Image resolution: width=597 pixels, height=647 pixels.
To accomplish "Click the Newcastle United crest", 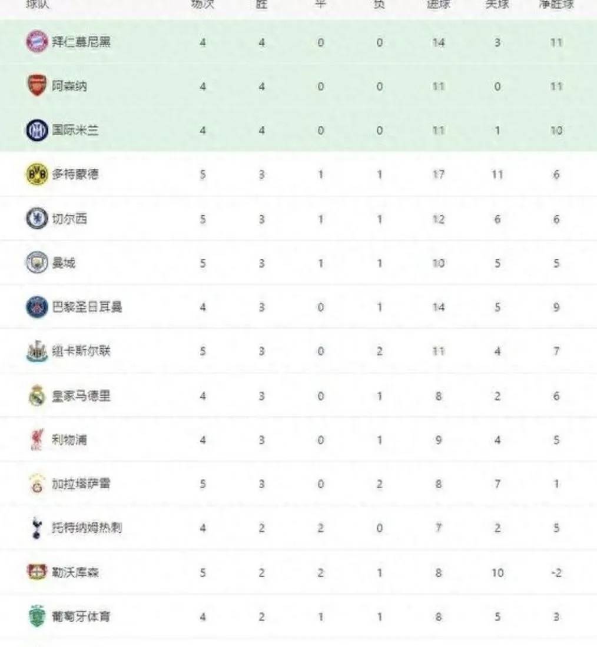I will pyautogui.click(x=37, y=352).
